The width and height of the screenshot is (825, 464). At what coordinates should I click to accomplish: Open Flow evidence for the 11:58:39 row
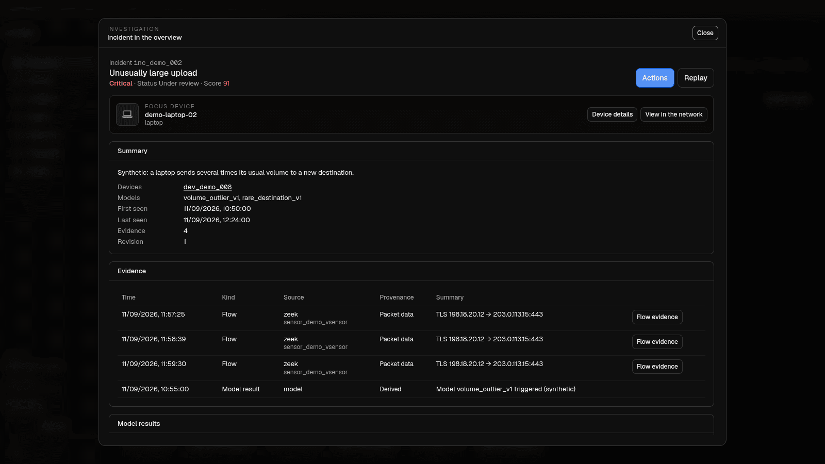click(657, 342)
